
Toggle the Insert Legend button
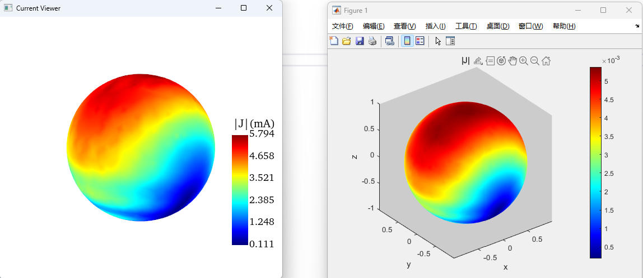click(420, 41)
